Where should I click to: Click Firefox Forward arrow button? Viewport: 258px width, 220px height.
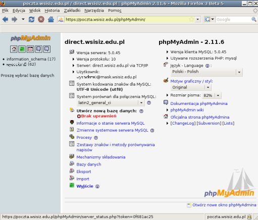[15, 19]
